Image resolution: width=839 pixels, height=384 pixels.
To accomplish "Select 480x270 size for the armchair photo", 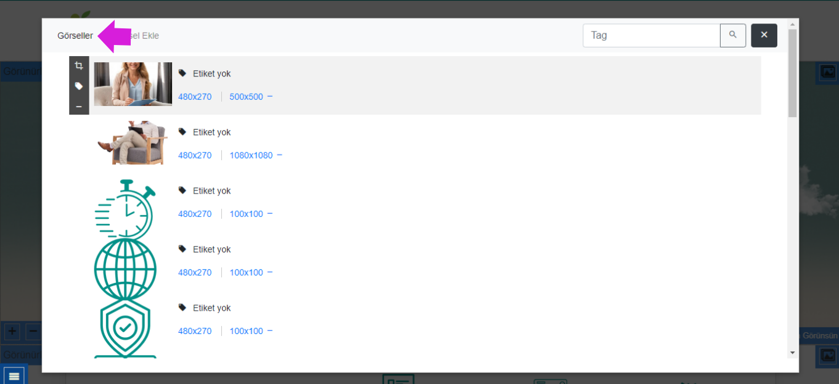I will click(x=195, y=155).
